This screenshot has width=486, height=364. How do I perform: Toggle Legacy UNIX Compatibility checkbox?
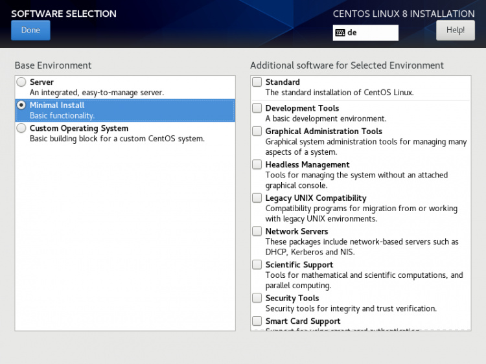coord(257,198)
